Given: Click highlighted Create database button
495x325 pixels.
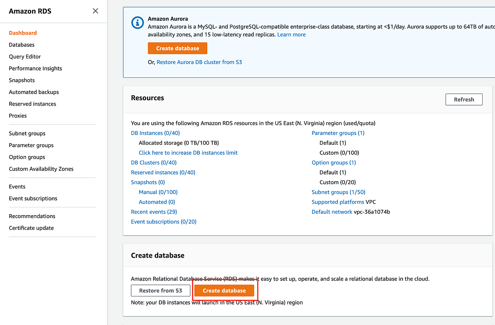Looking at the screenshot, I should coord(224,291).
